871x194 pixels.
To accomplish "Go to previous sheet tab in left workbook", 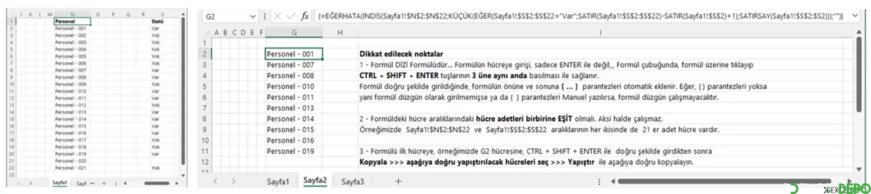I will (18, 183).
